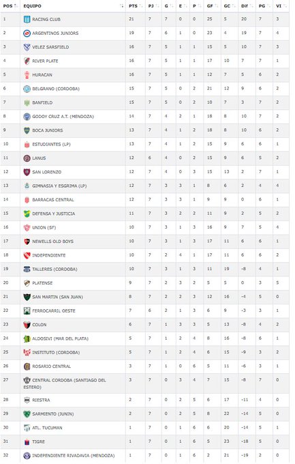The image size is (295, 464).
Task: Sort table by EQUIPO column arrows
Action: coord(121,6)
